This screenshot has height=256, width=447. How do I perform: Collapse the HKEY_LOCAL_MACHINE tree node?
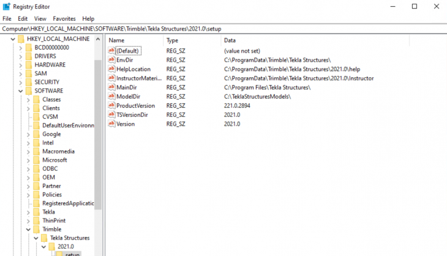tap(13, 39)
